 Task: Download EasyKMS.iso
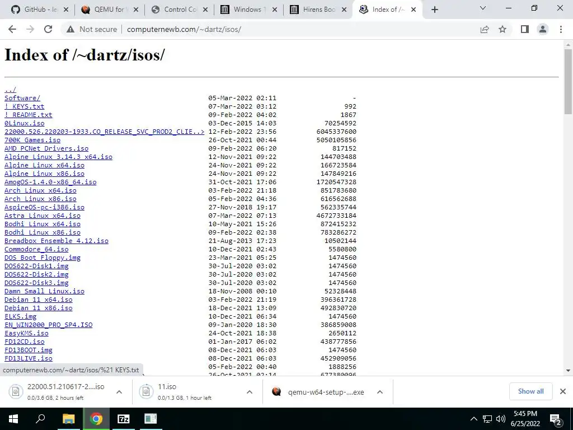[x=26, y=334]
